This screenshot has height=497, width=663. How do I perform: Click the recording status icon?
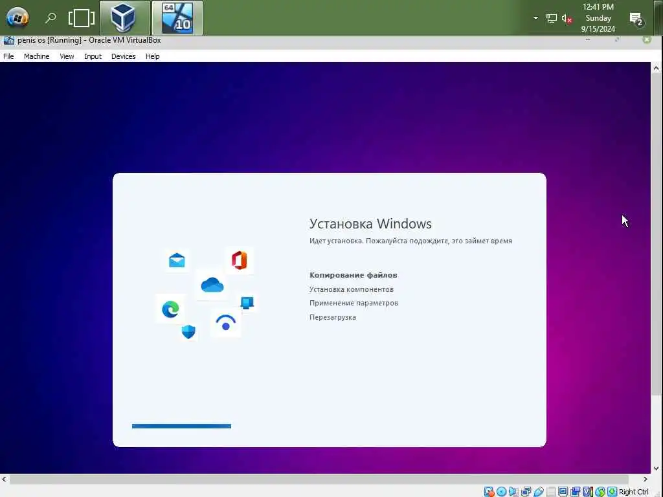[x=575, y=492]
